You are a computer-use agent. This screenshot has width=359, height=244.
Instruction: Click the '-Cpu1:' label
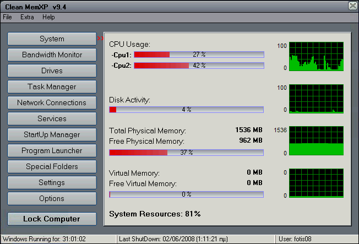122,55
